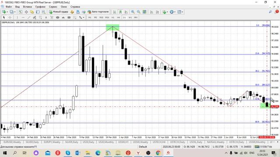Click the search magnifier icon
This screenshot has width=280, height=157.
(x=270, y=12)
